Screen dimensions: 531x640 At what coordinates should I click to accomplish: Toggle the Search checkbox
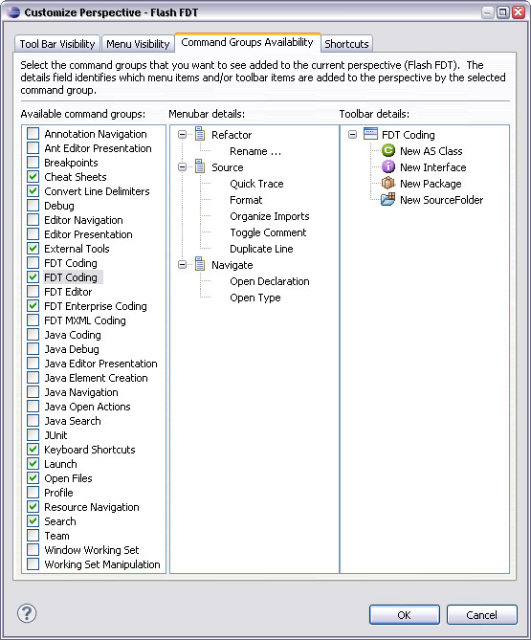tap(33, 520)
